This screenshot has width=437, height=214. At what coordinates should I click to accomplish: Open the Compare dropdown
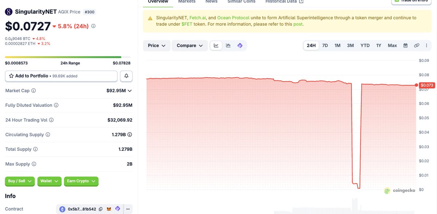[189, 45]
